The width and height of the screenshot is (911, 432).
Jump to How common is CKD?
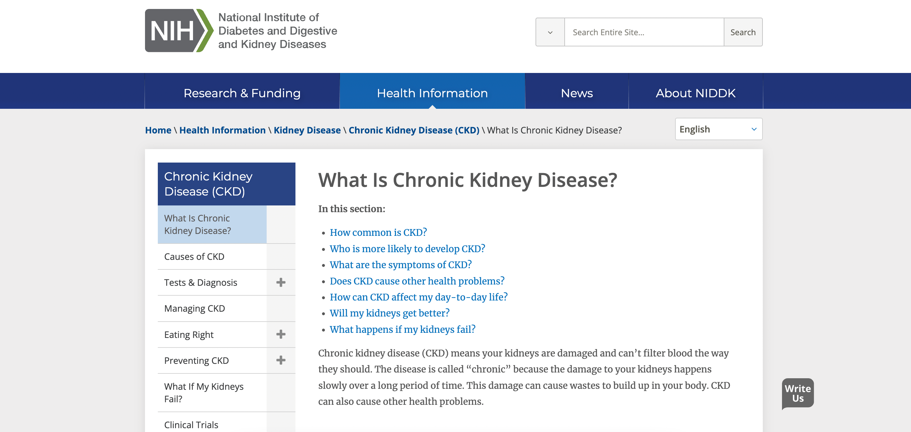pos(378,232)
